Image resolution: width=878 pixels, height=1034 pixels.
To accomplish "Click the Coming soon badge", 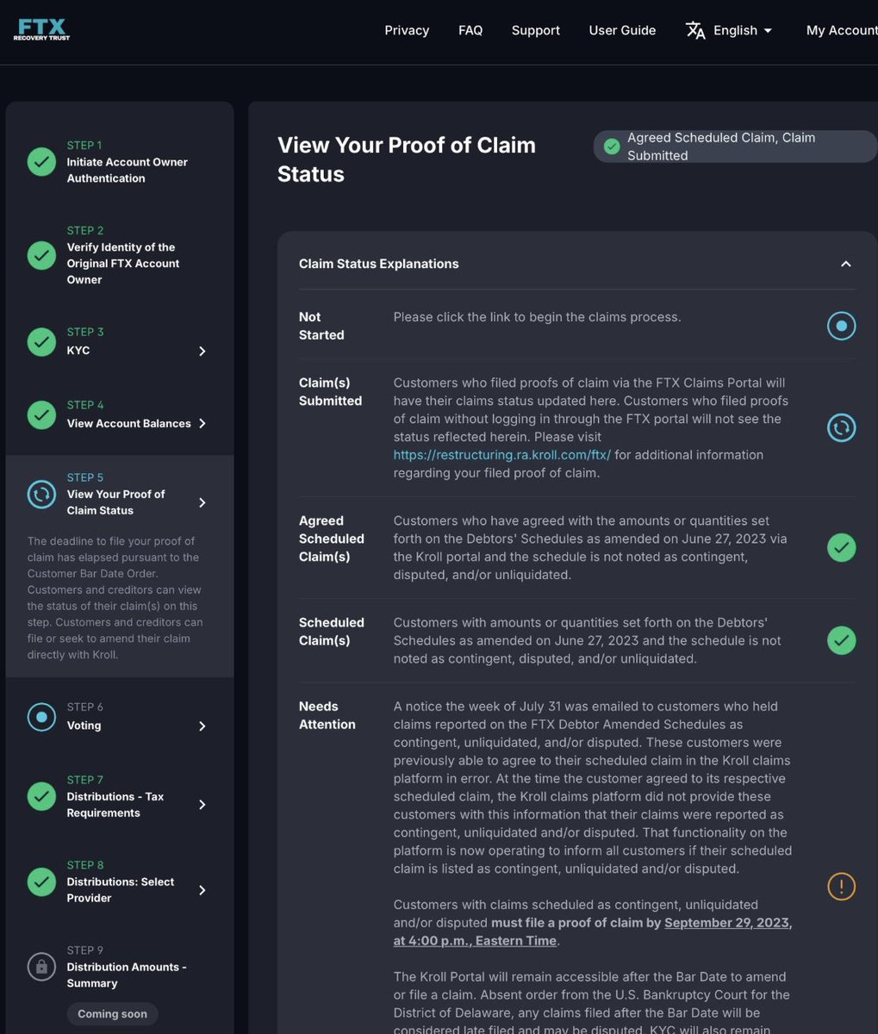I will point(113,1013).
